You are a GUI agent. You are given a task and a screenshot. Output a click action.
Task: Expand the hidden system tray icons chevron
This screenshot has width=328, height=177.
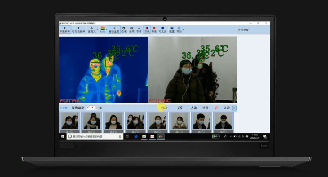[x=231, y=137]
